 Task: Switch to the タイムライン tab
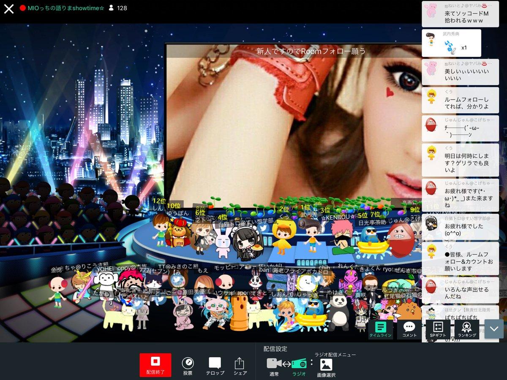coord(381,329)
